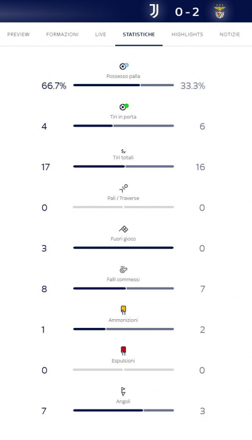Click the ball possession icon

coord(123,66)
